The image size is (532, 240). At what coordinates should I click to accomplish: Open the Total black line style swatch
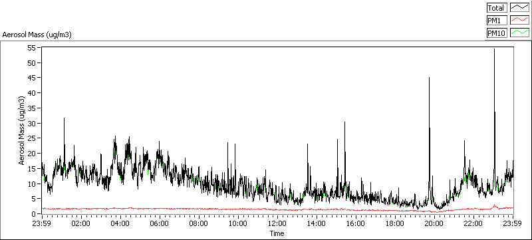[520, 8]
